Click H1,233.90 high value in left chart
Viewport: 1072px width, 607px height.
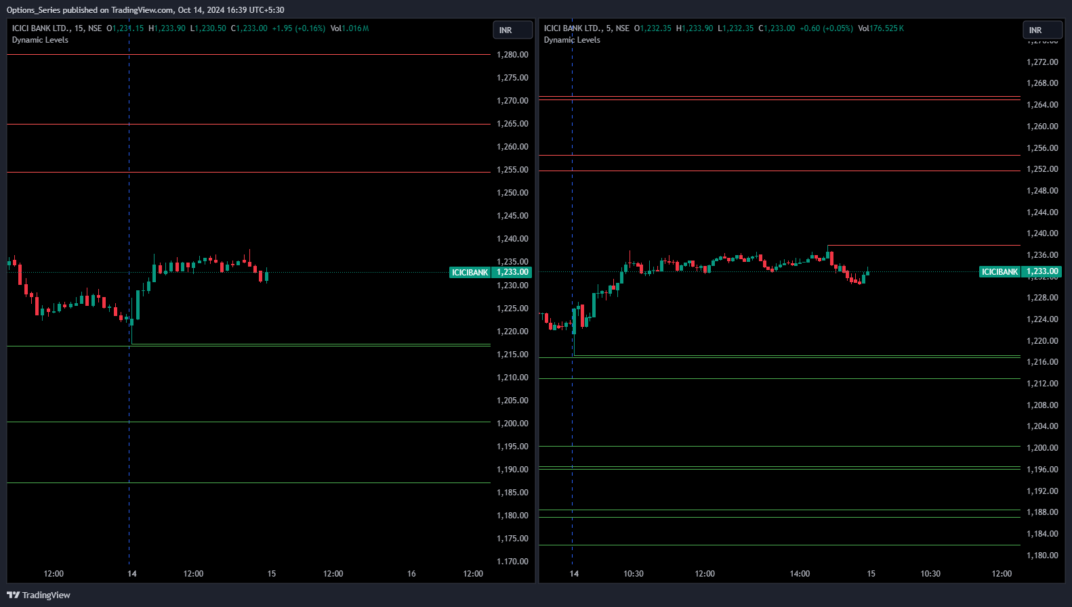167,28
